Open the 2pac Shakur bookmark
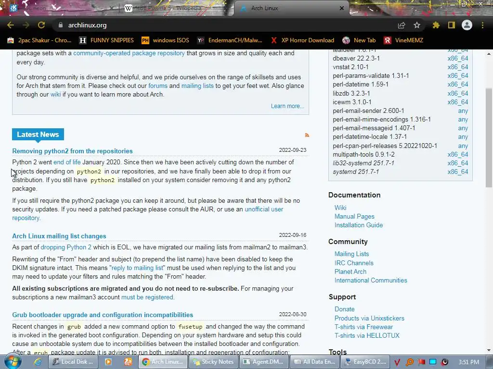 point(39,40)
